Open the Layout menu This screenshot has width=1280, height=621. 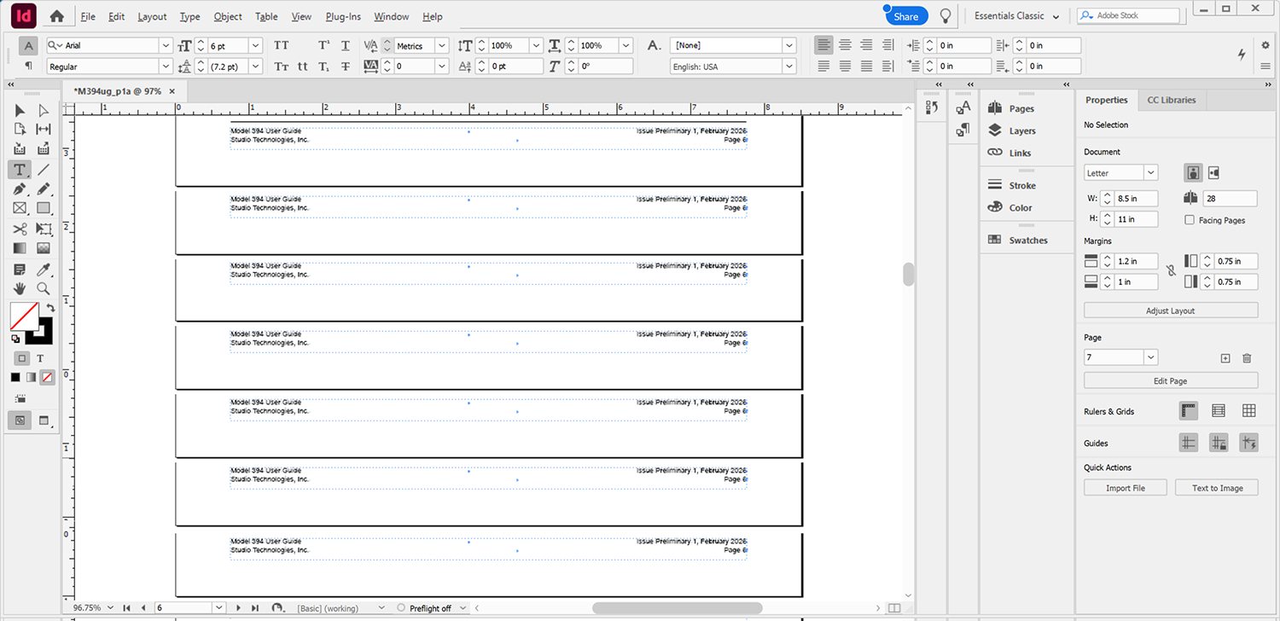[x=152, y=16]
